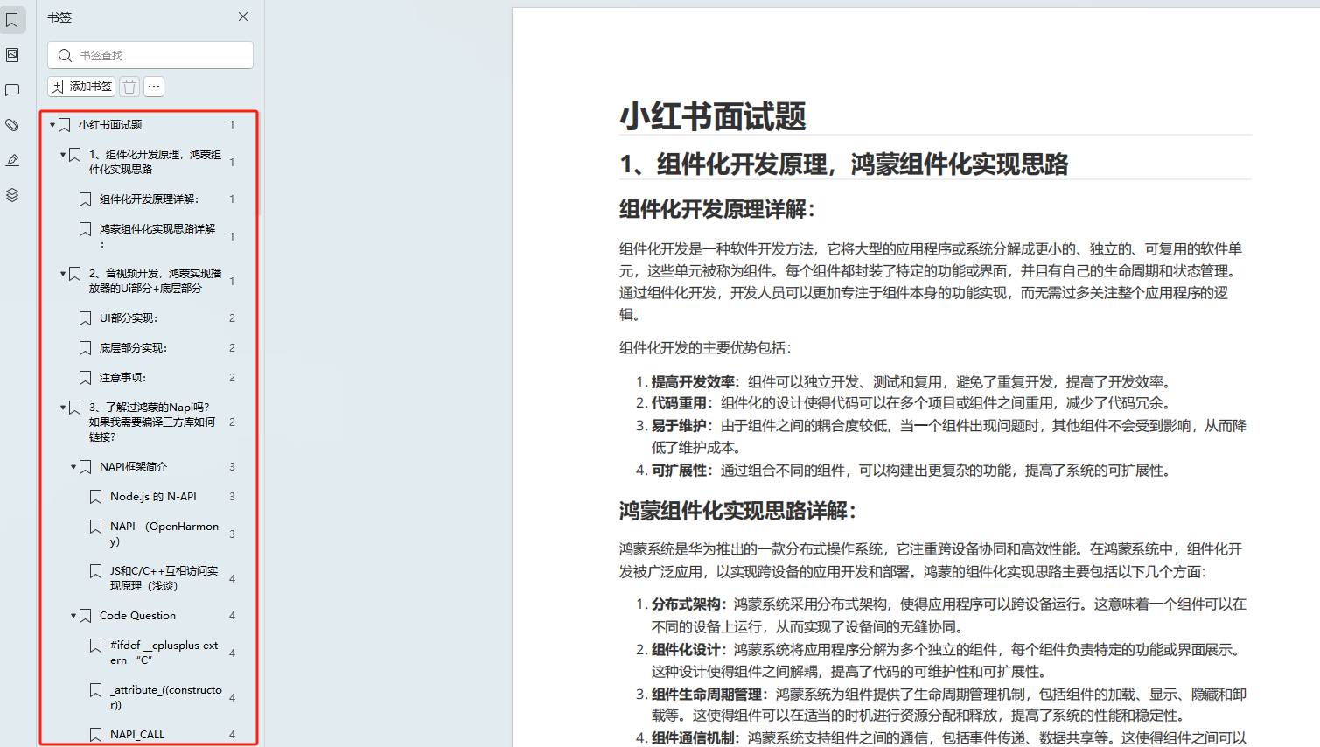Select bookmark Code Question
The height and width of the screenshot is (747, 1320).
(x=137, y=616)
